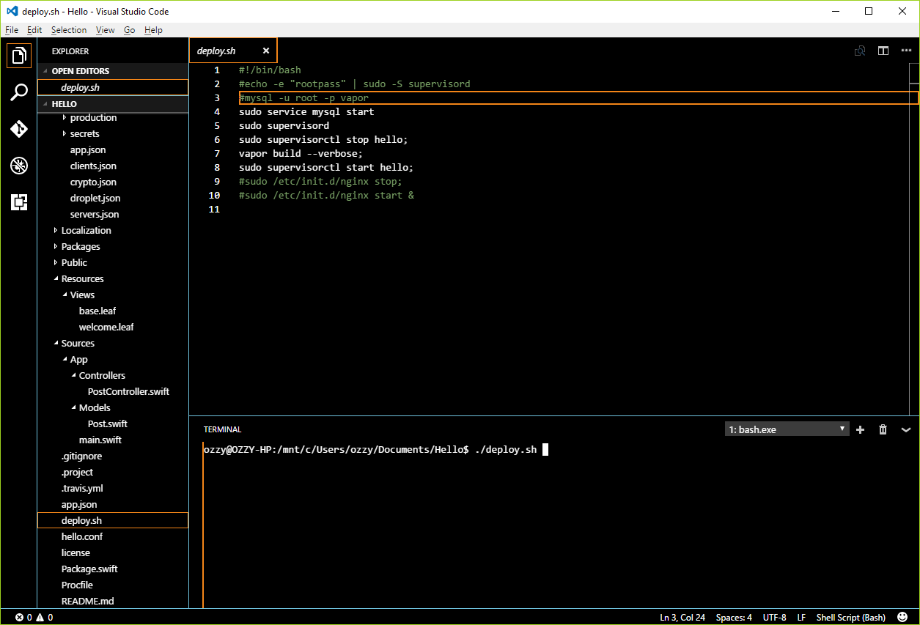
Task: Open the View menu
Action: (106, 30)
